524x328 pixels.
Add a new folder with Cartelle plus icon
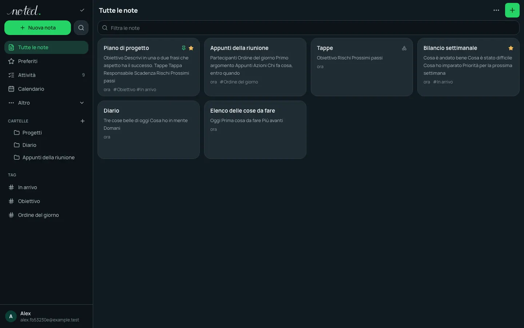tap(83, 121)
